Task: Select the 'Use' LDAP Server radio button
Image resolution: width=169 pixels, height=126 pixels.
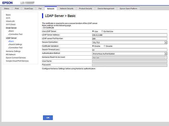Action: pyautogui.click(x=93, y=31)
